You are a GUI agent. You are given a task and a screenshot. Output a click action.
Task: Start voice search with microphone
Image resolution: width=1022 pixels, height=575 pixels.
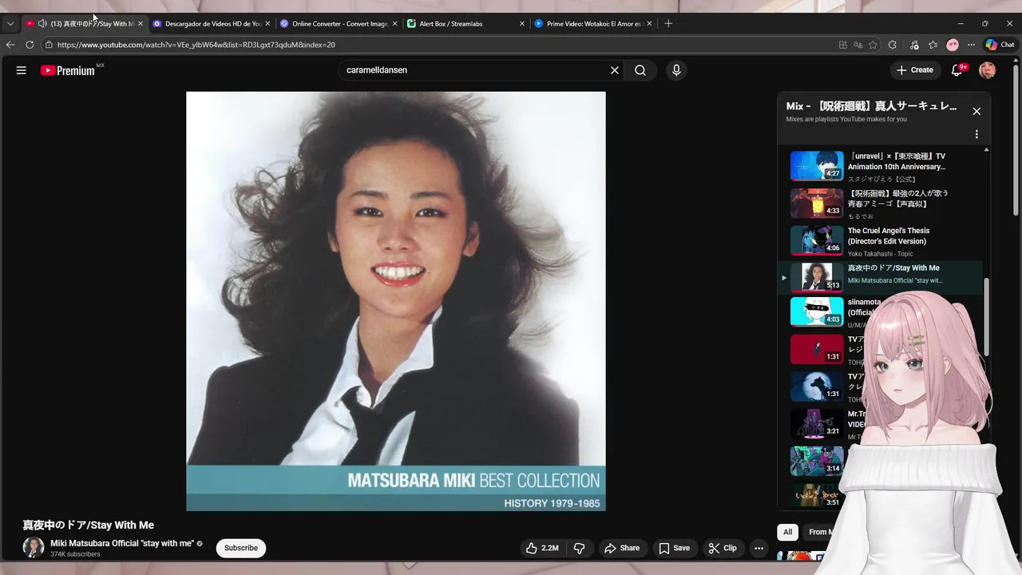[x=676, y=70]
